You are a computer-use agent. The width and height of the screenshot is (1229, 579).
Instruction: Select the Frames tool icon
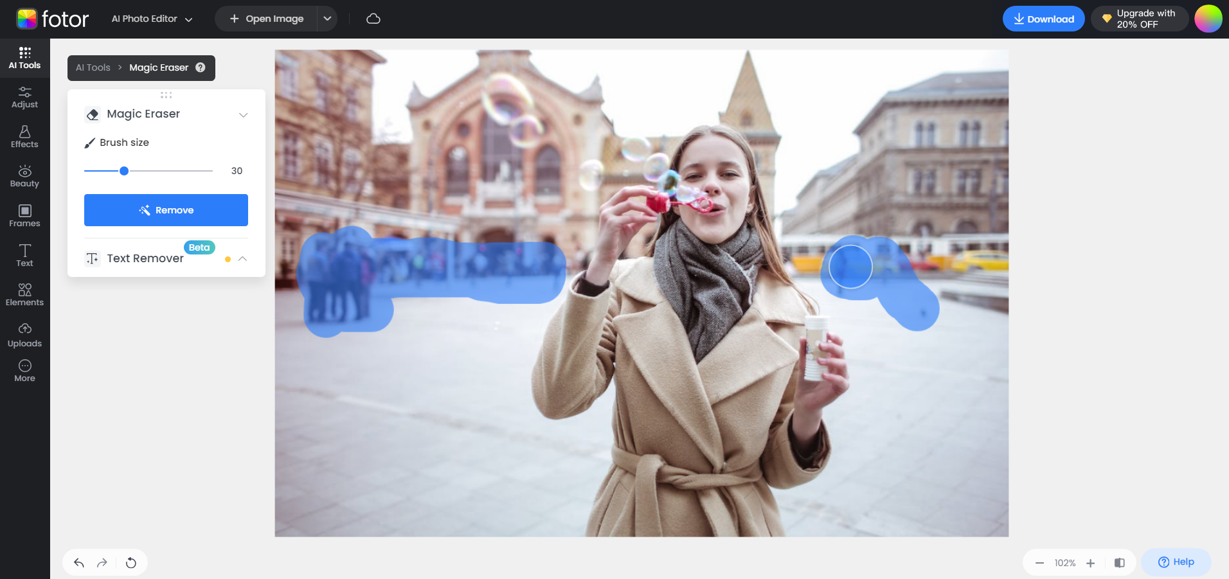[24, 216]
